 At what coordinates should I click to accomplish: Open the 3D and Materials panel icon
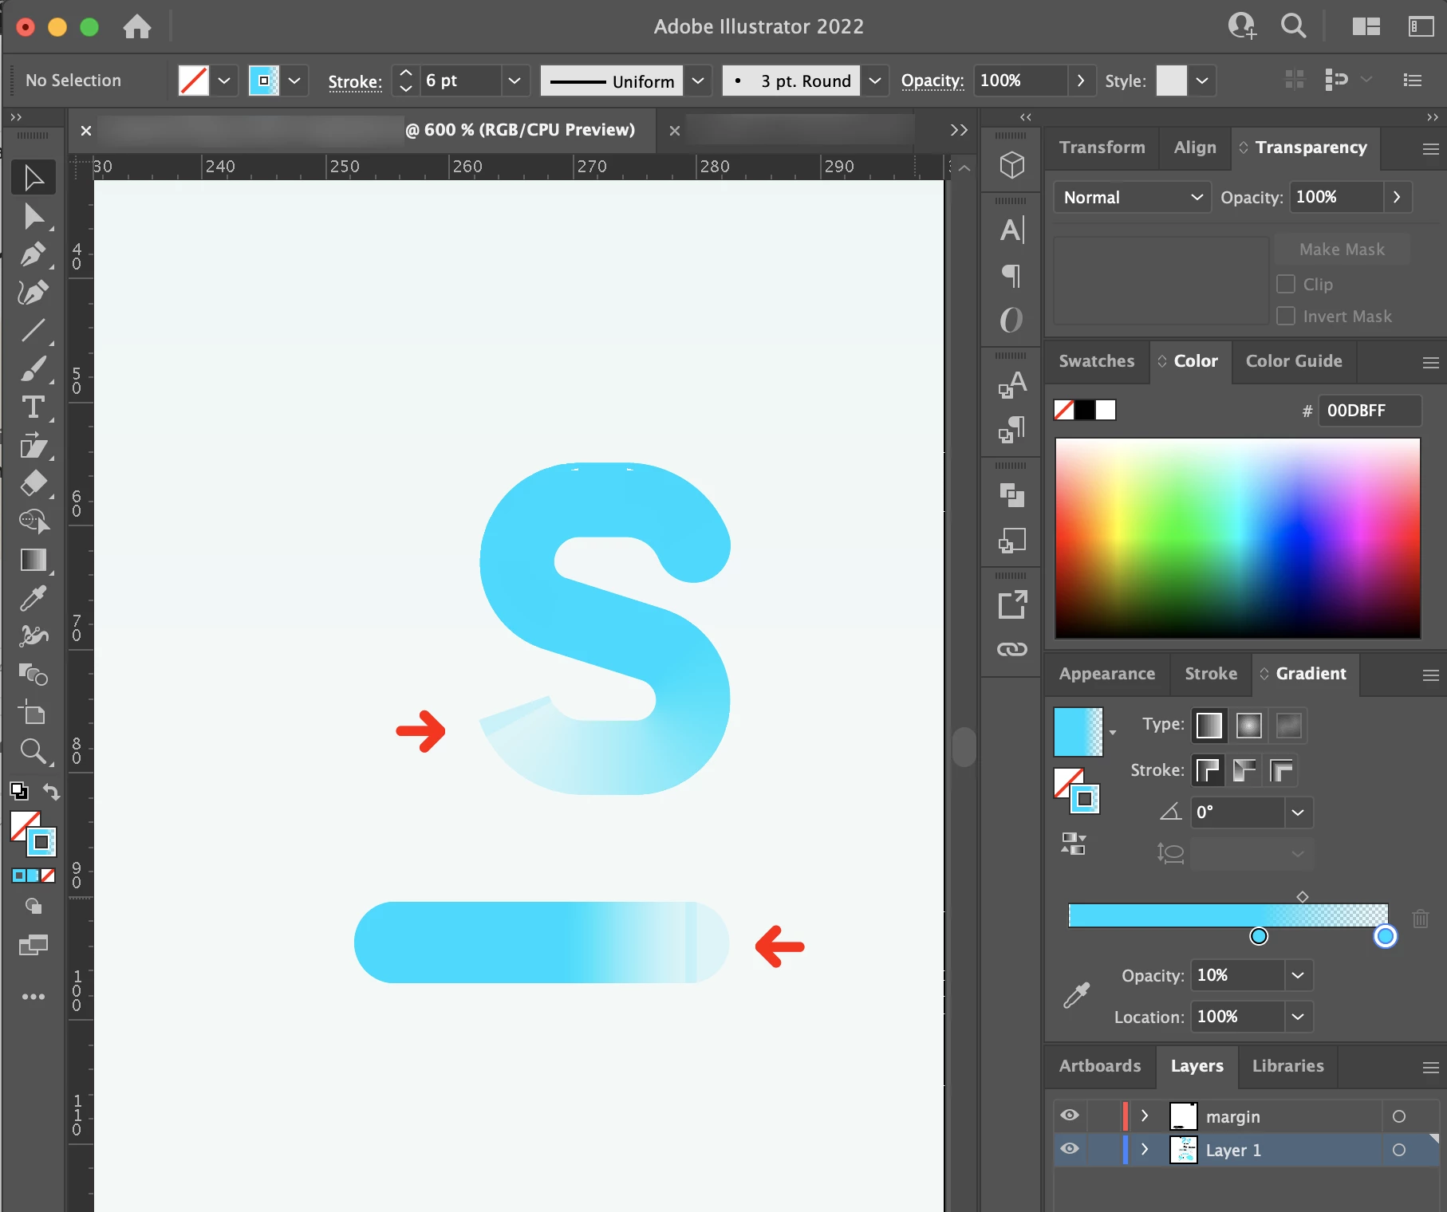coord(1011,165)
